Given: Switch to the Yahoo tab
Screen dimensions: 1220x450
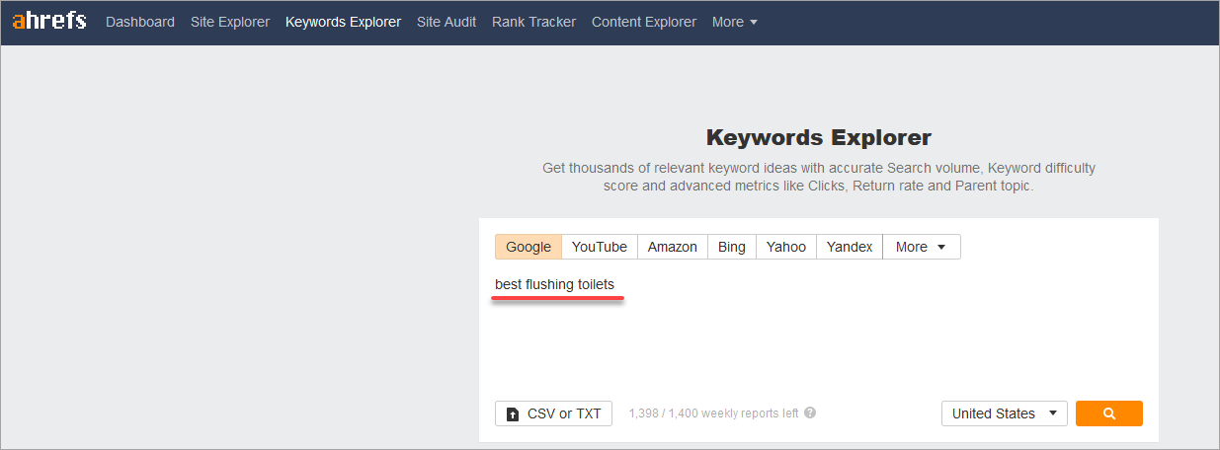Looking at the screenshot, I should (x=786, y=247).
